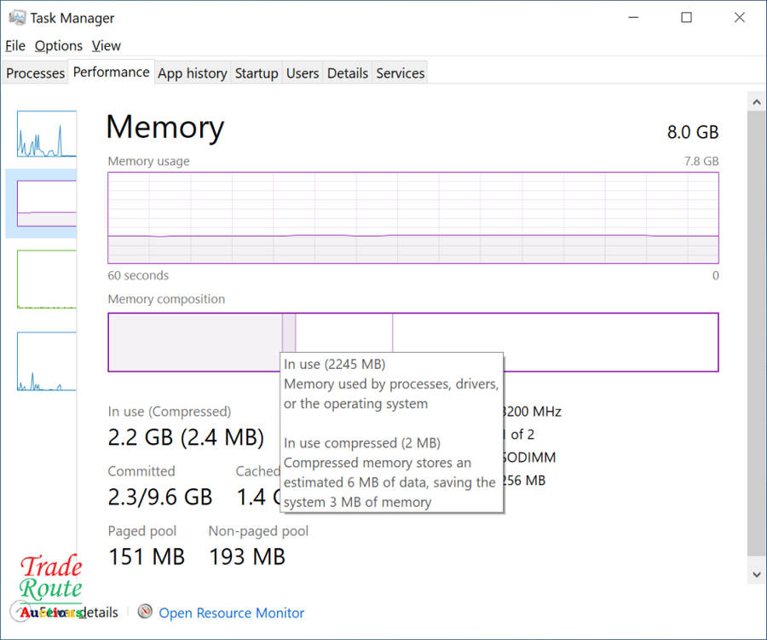
Task: Open the View menu
Action: 107,46
